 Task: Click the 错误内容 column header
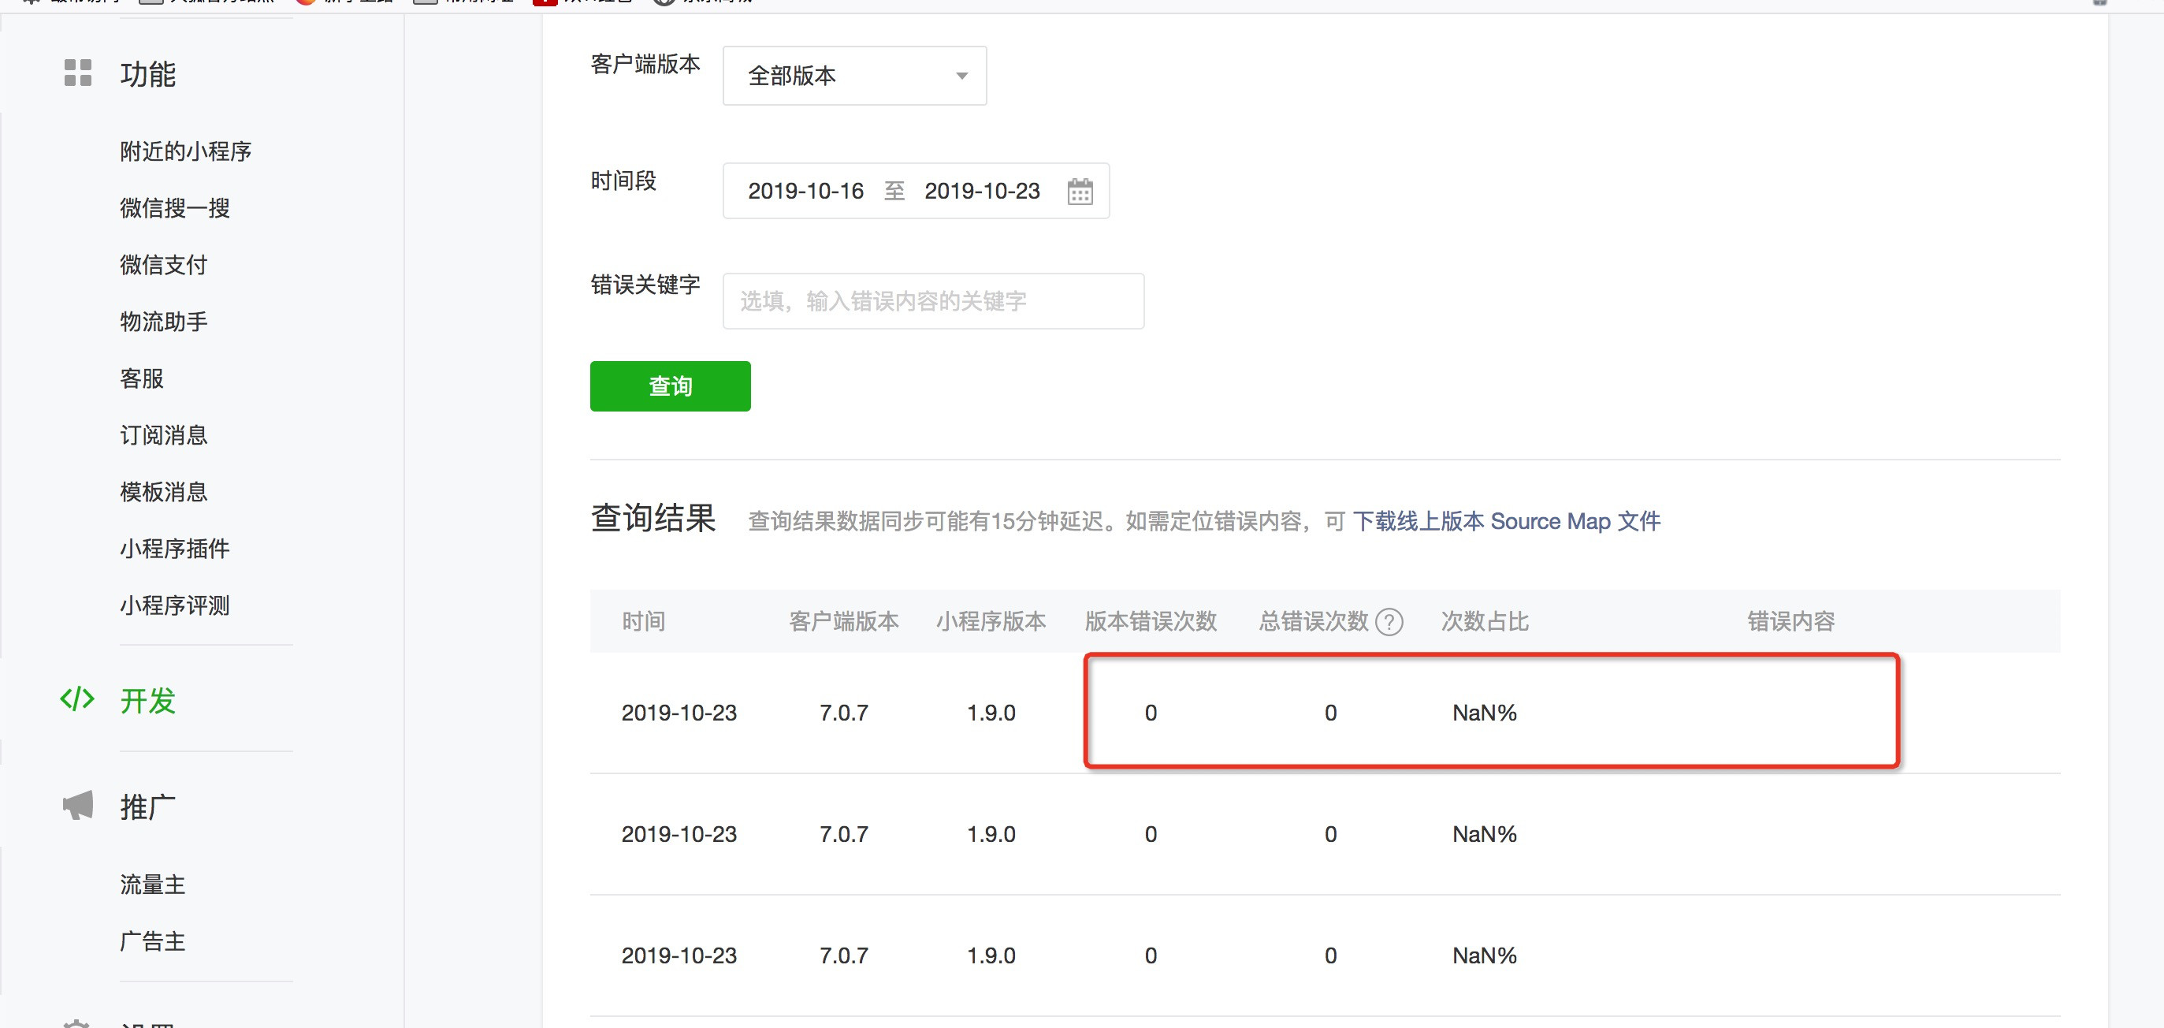1791,622
